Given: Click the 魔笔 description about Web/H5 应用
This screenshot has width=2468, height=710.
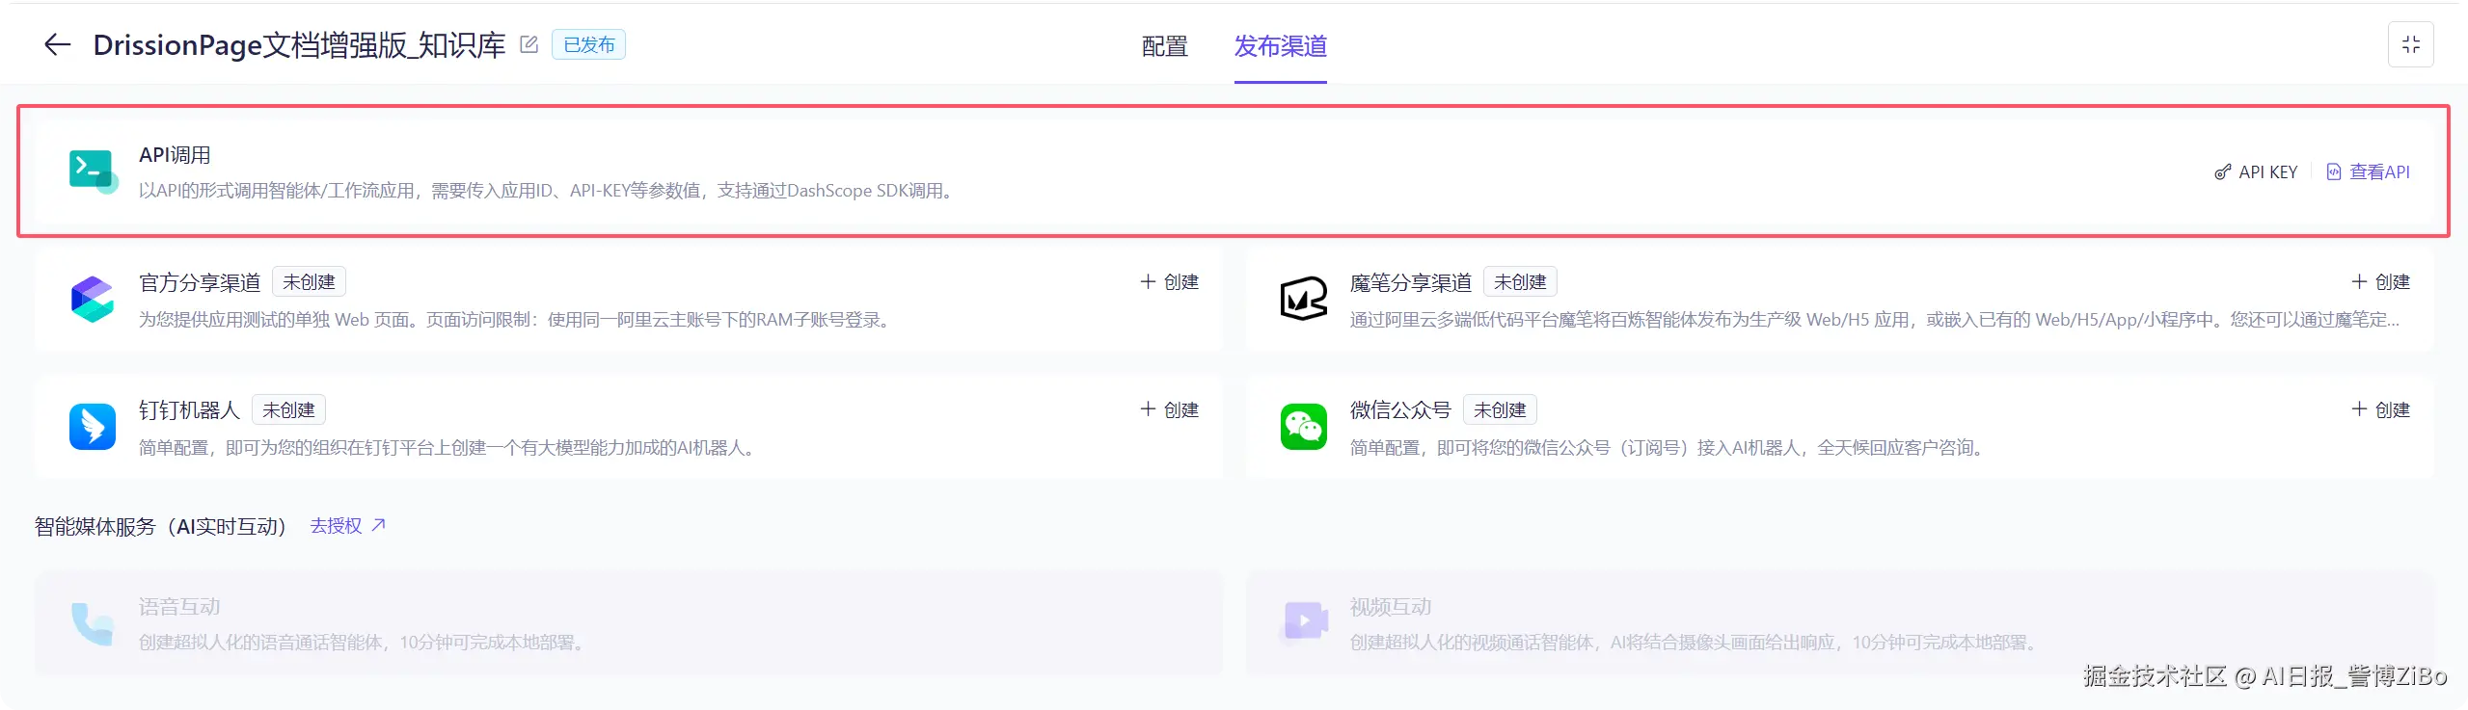Looking at the screenshot, I should point(1875,320).
